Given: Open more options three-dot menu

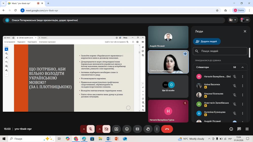Looking at the screenshot, I should coord(157,129).
